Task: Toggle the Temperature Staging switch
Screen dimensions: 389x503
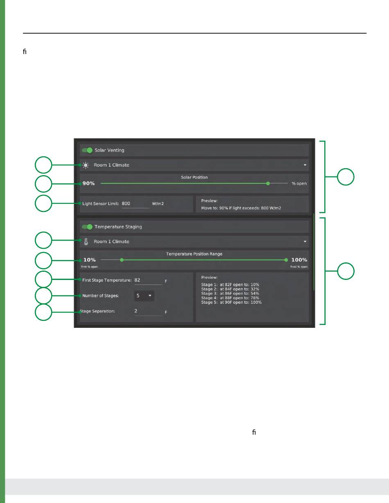Action: [x=87, y=227]
